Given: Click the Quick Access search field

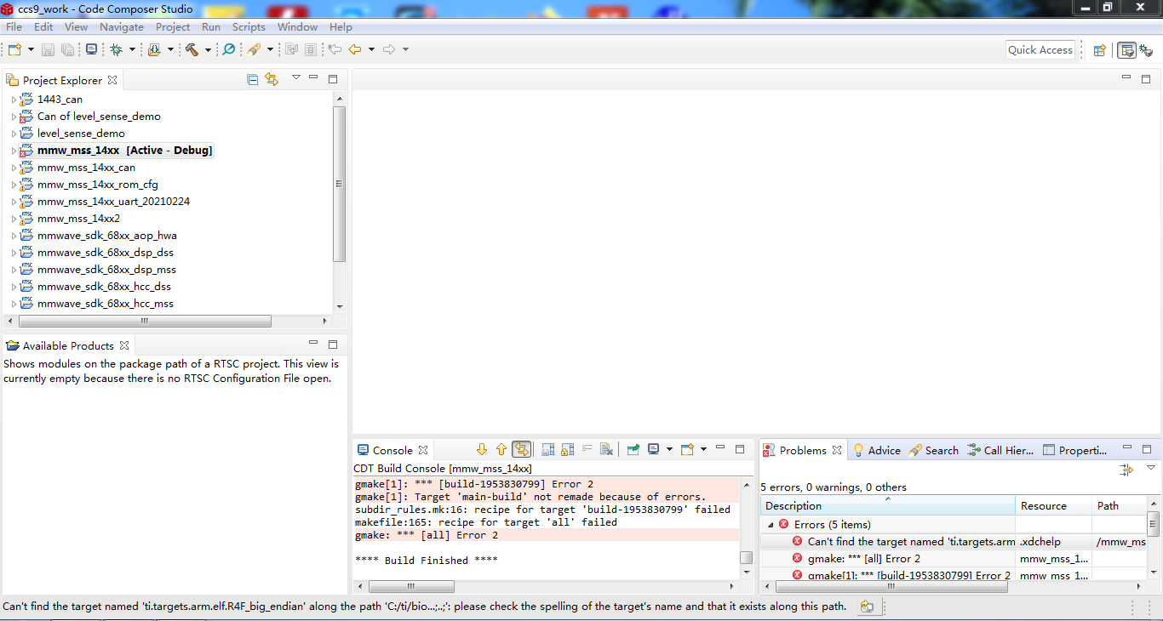Looking at the screenshot, I should click(1040, 50).
